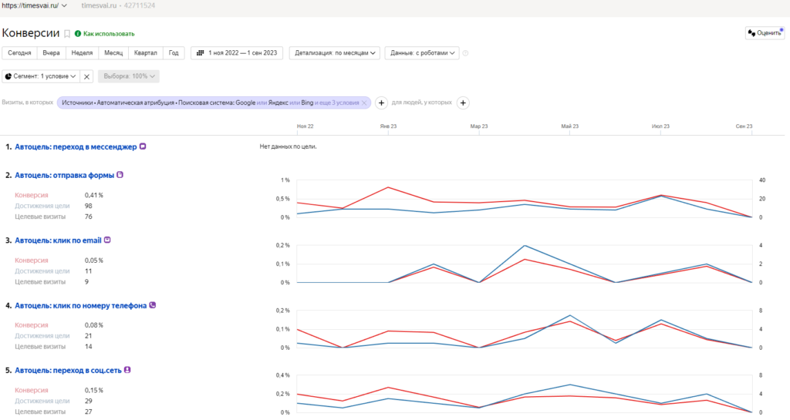Click the form icon beside отправка формы
The image size is (790, 420).
click(x=120, y=174)
